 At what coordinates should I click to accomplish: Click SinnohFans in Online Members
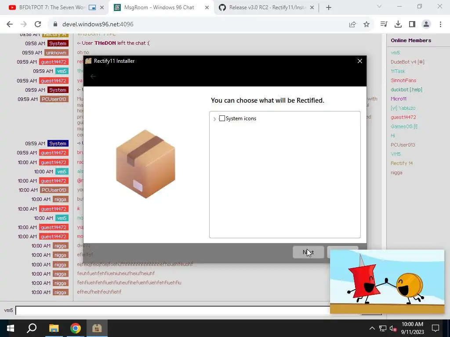click(403, 80)
